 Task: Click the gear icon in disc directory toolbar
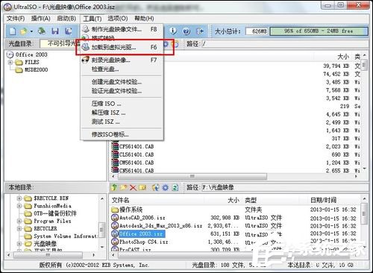[x=166, y=44]
